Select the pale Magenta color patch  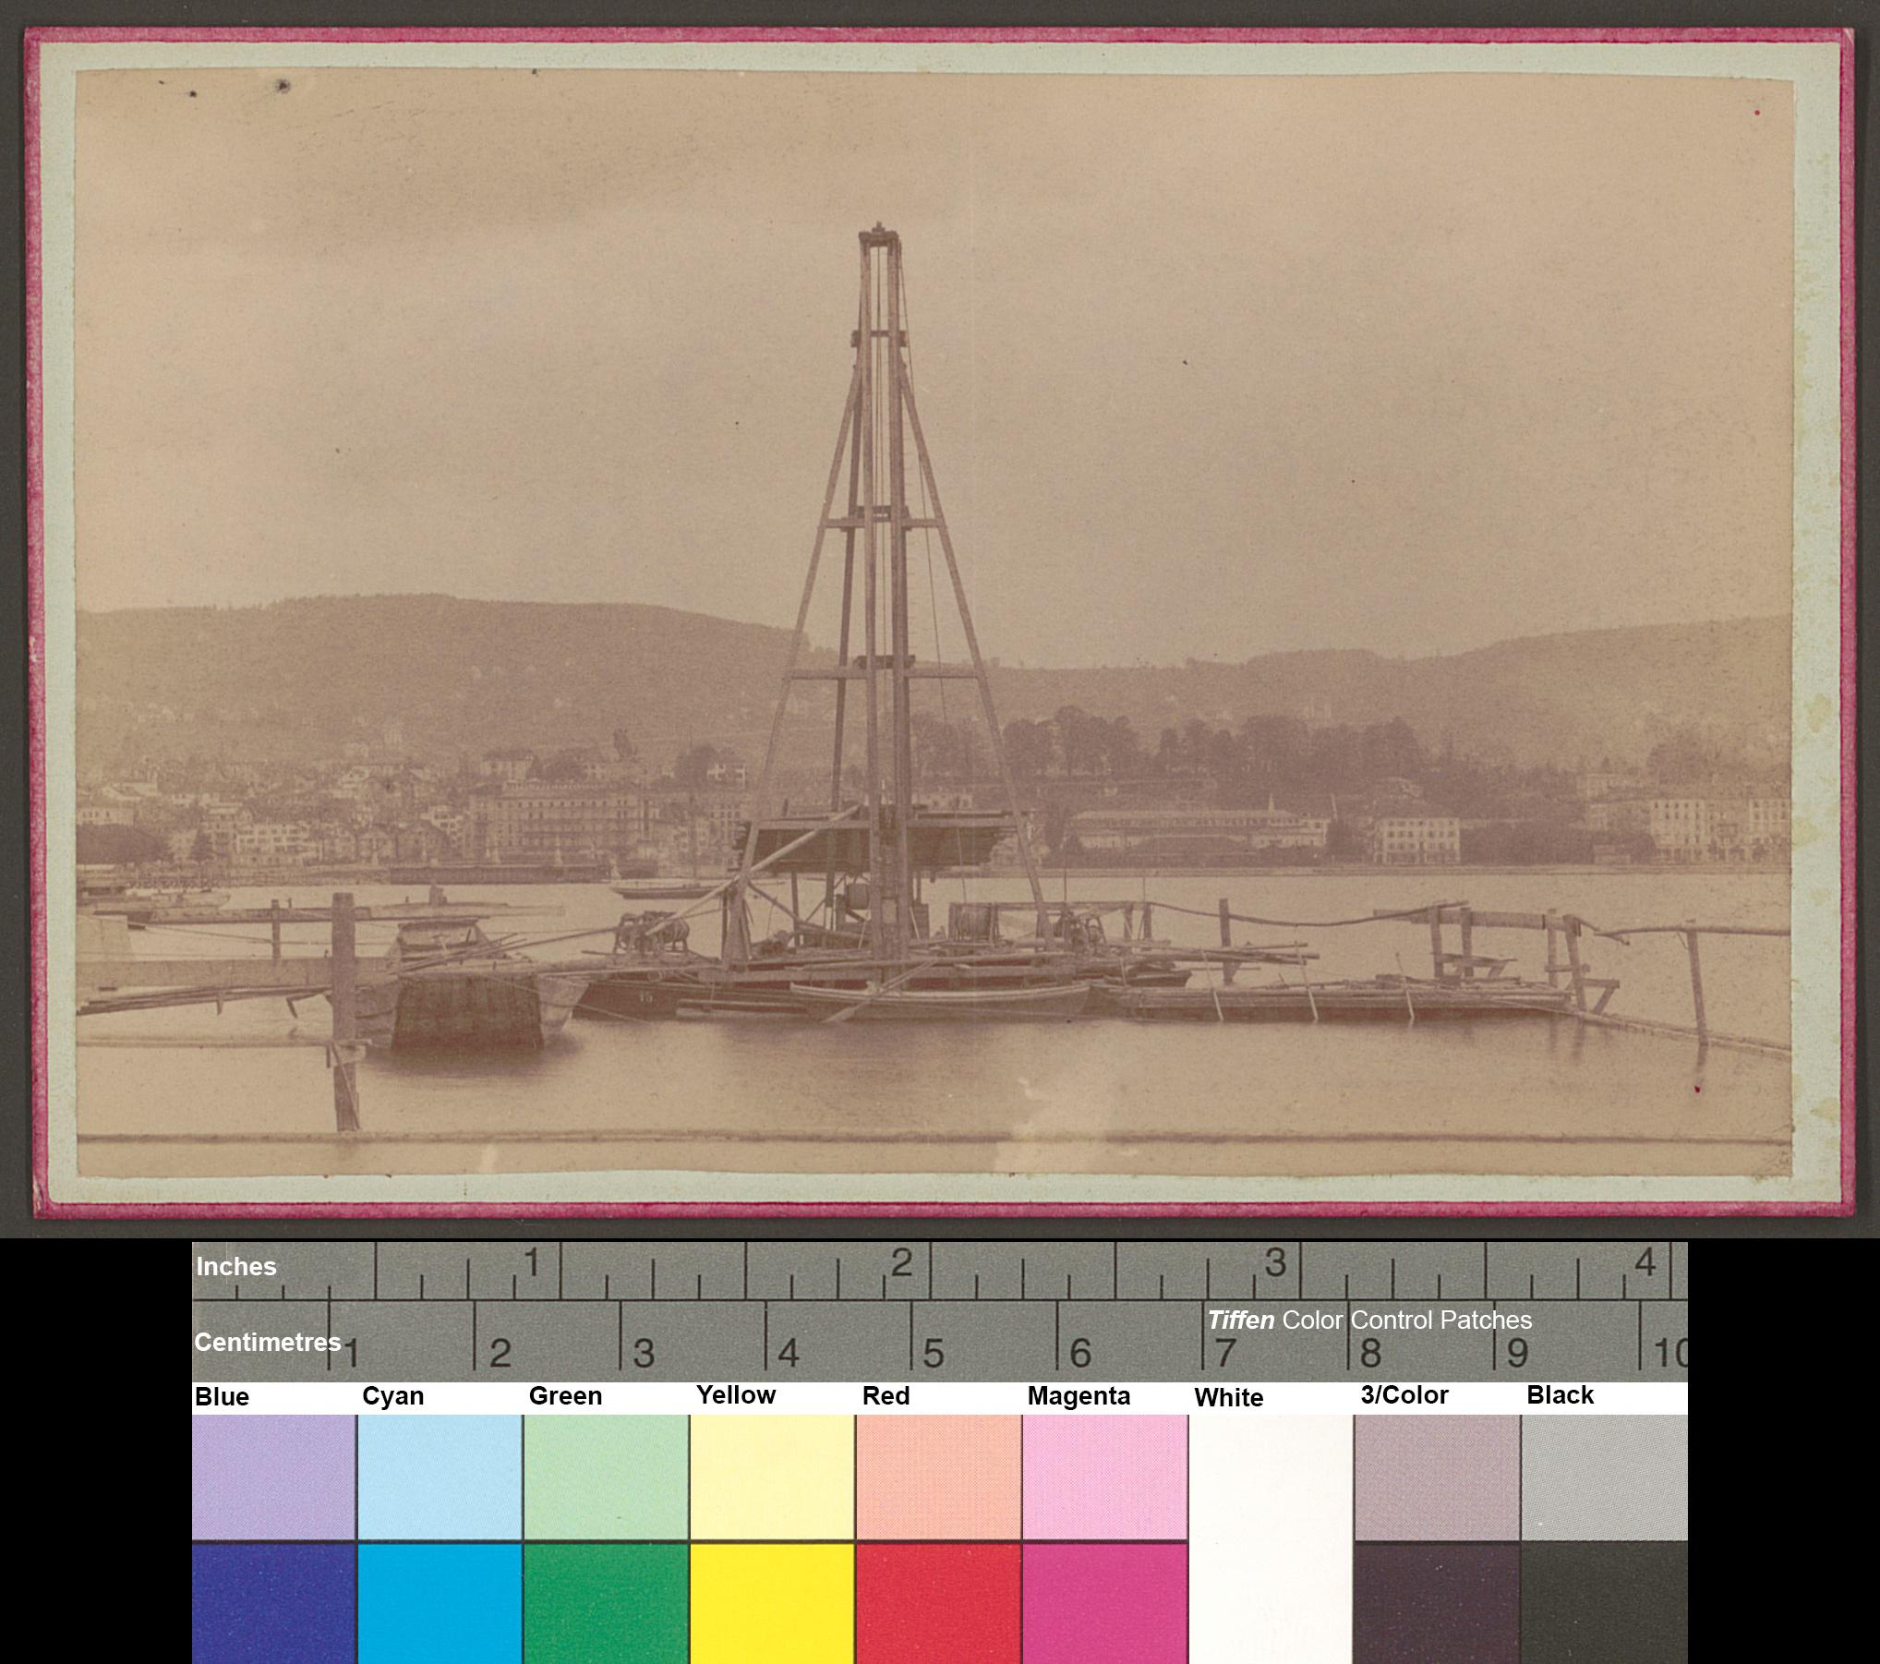(x=1104, y=1477)
